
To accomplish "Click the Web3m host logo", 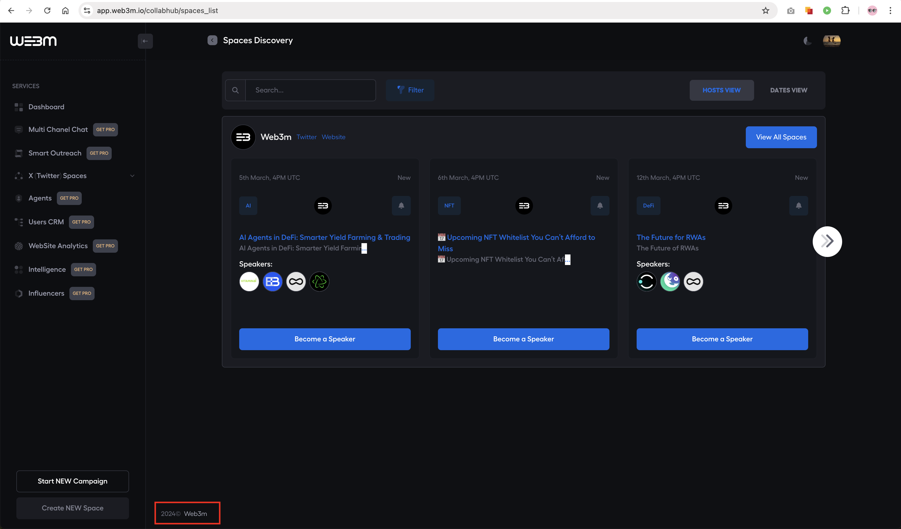I will [243, 137].
